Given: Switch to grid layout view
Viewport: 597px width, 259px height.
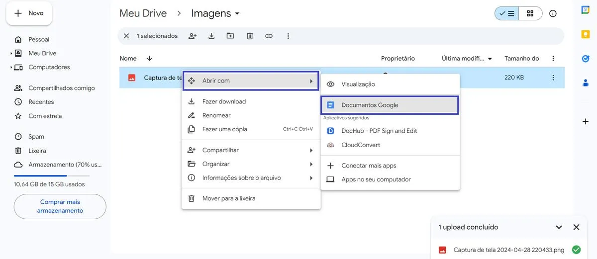Looking at the screenshot, I should 530,13.
